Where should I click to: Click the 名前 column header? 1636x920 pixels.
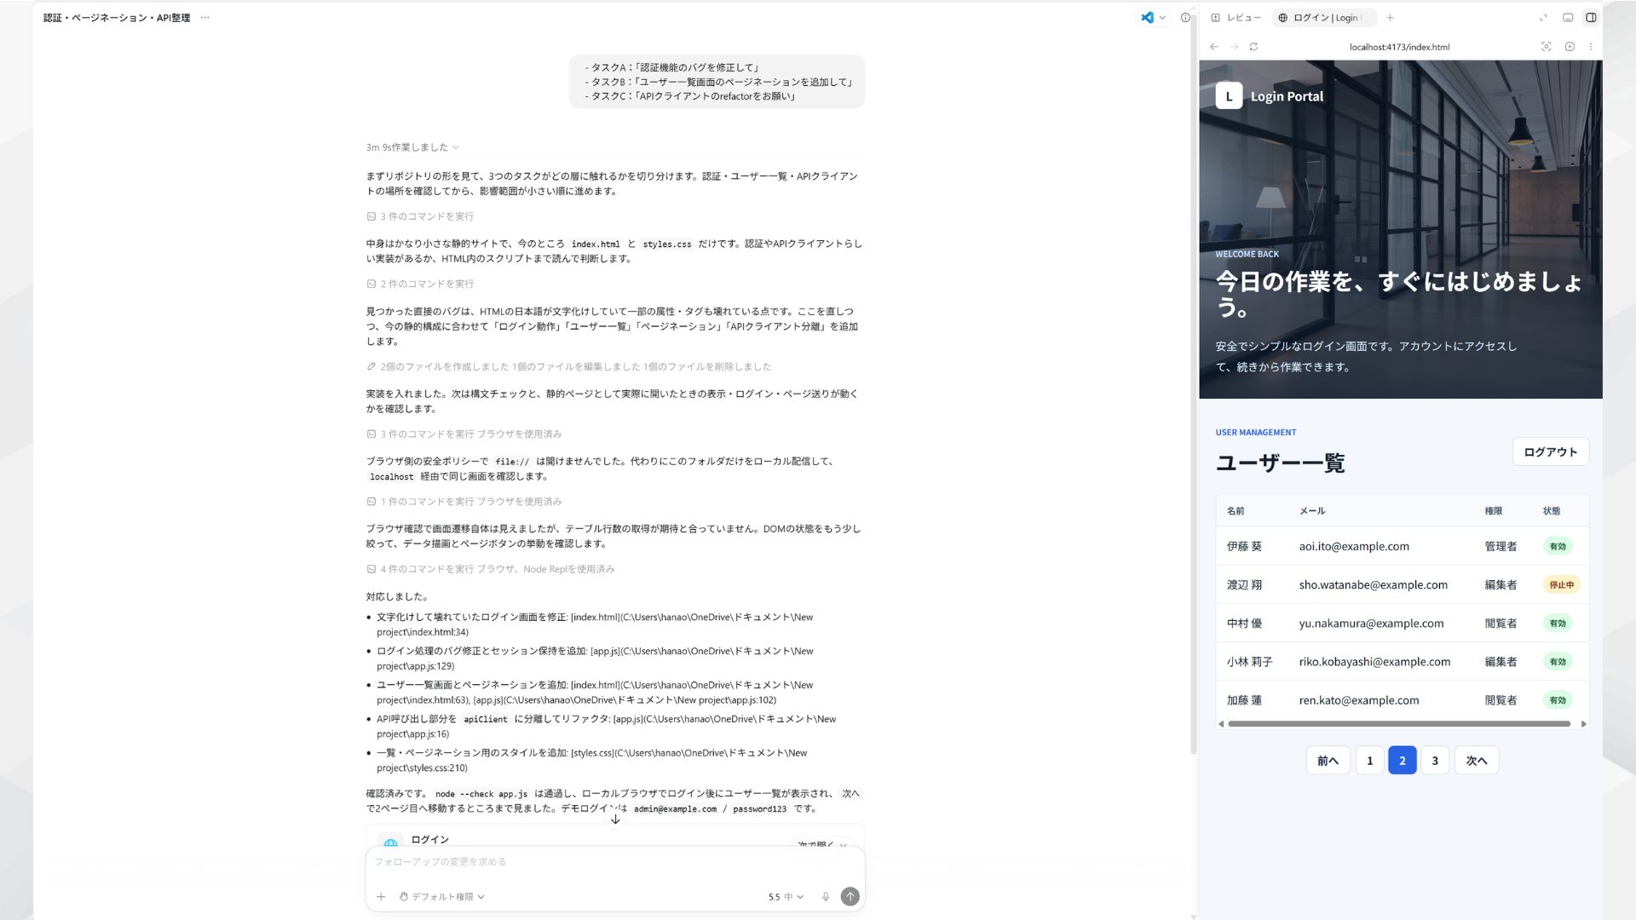(x=1236, y=511)
